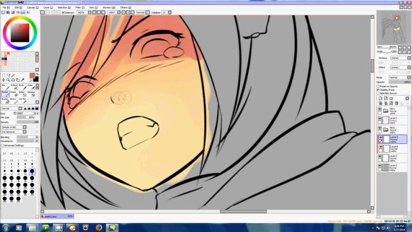The width and height of the screenshot is (412, 232).
Task: Click the navigator preview thumbnail
Action: coord(393,28)
